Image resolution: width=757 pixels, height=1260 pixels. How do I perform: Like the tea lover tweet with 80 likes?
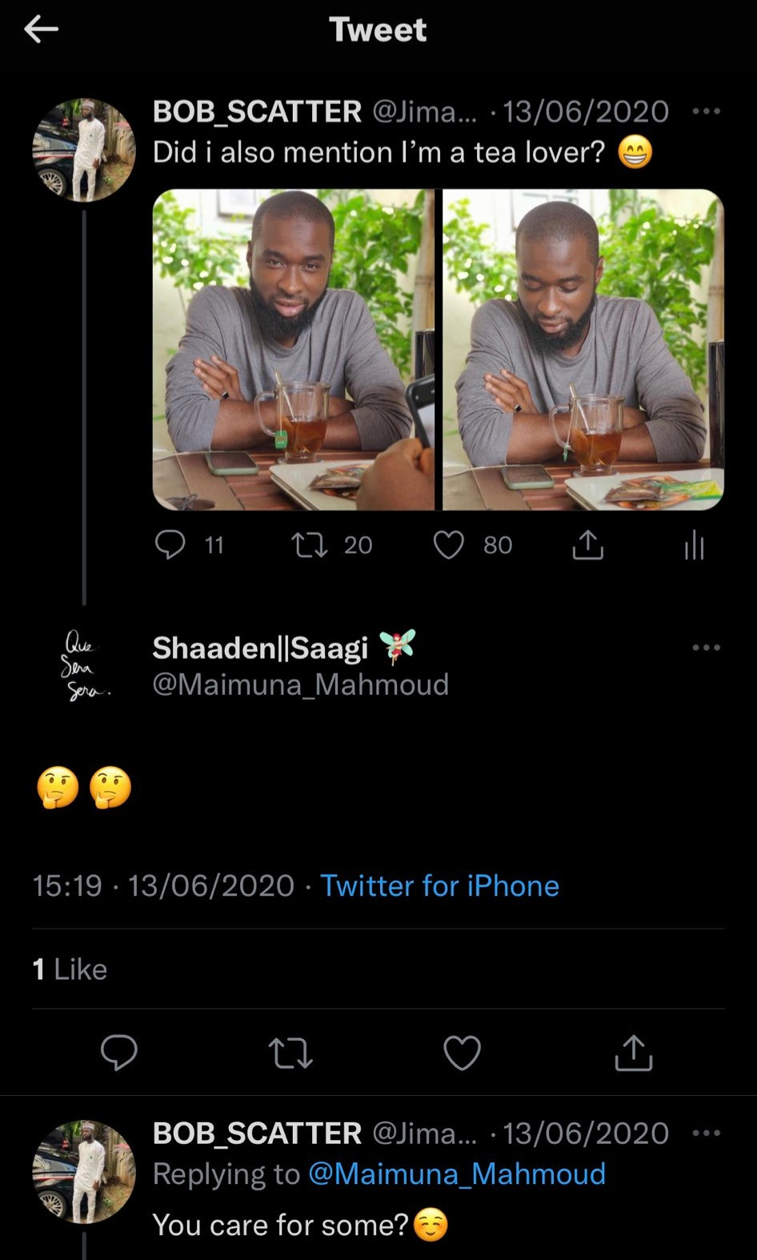tap(449, 545)
